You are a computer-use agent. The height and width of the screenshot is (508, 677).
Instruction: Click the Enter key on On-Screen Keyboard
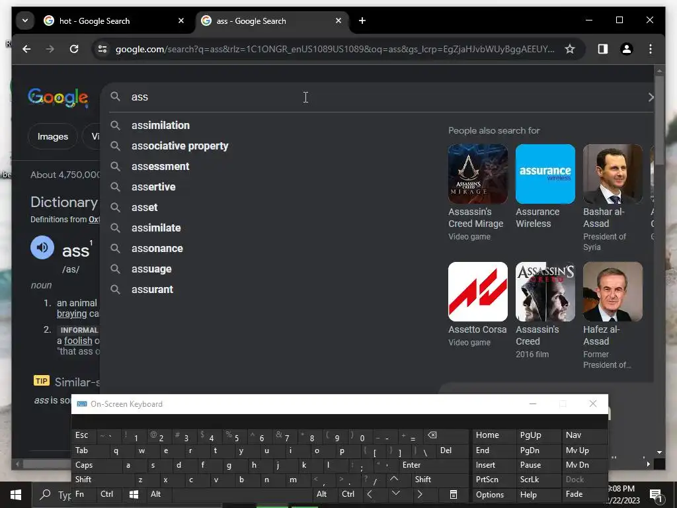click(433, 465)
